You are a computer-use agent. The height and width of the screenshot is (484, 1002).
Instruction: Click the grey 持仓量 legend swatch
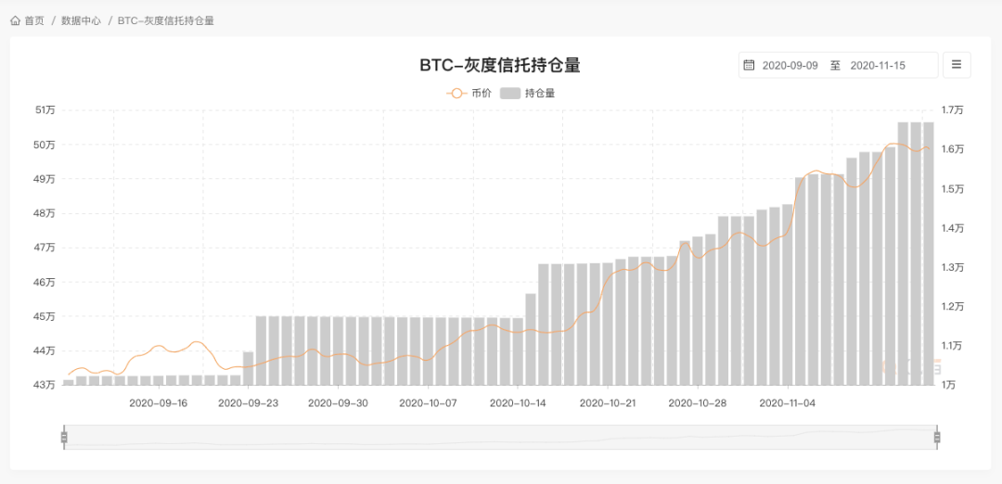click(x=510, y=94)
